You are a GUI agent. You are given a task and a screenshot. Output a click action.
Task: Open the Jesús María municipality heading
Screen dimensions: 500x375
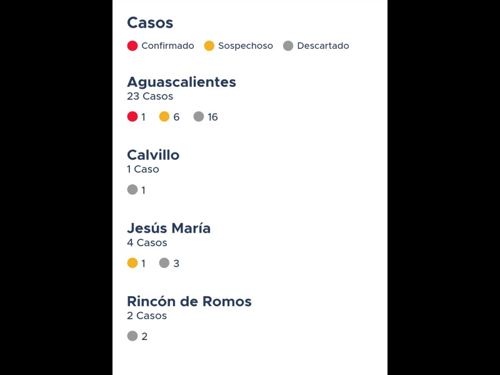point(169,228)
